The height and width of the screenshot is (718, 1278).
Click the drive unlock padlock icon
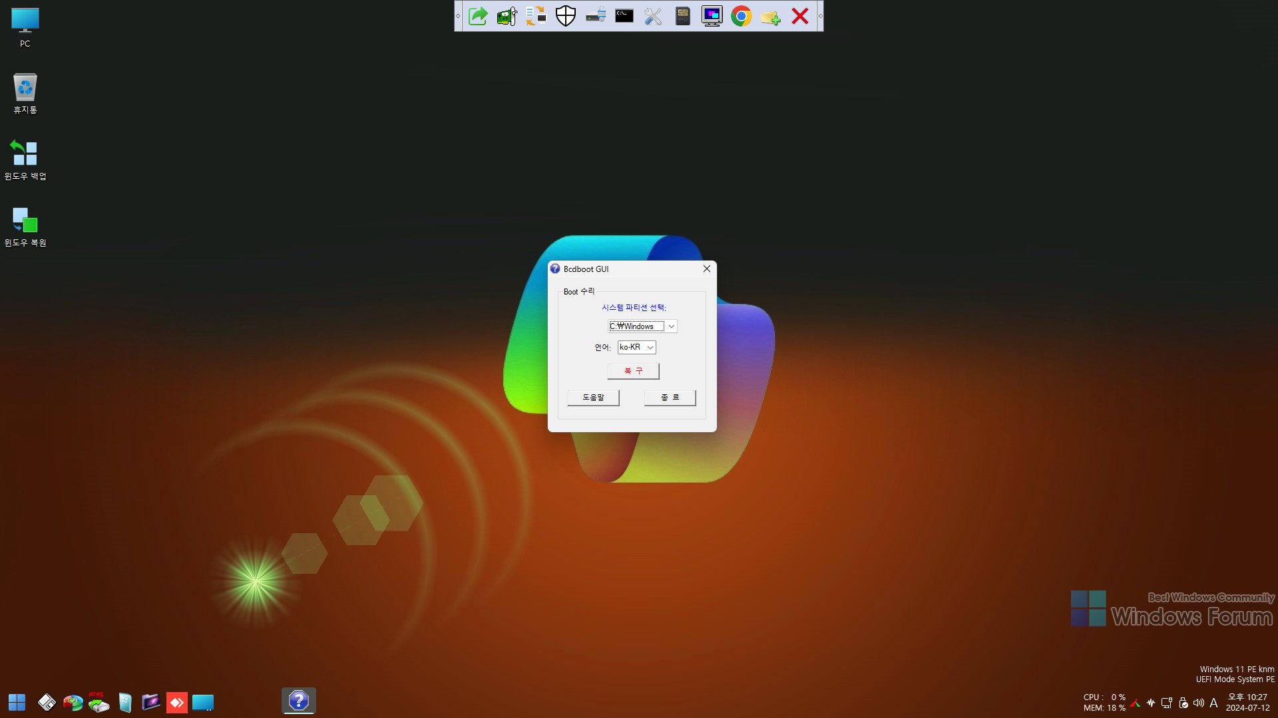[595, 16]
